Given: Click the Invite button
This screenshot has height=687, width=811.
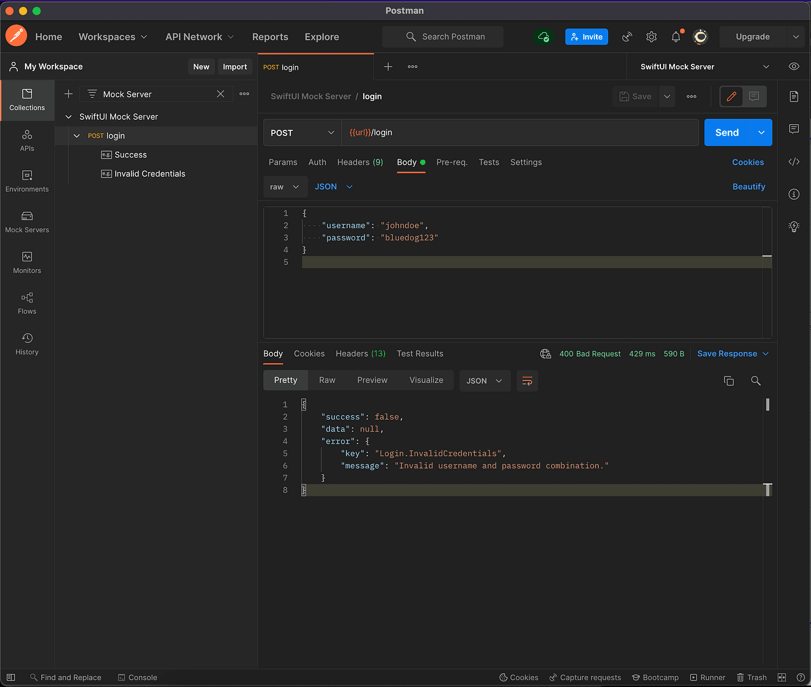Looking at the screenshot, I should pyautogui.click(x=587, y=36).
